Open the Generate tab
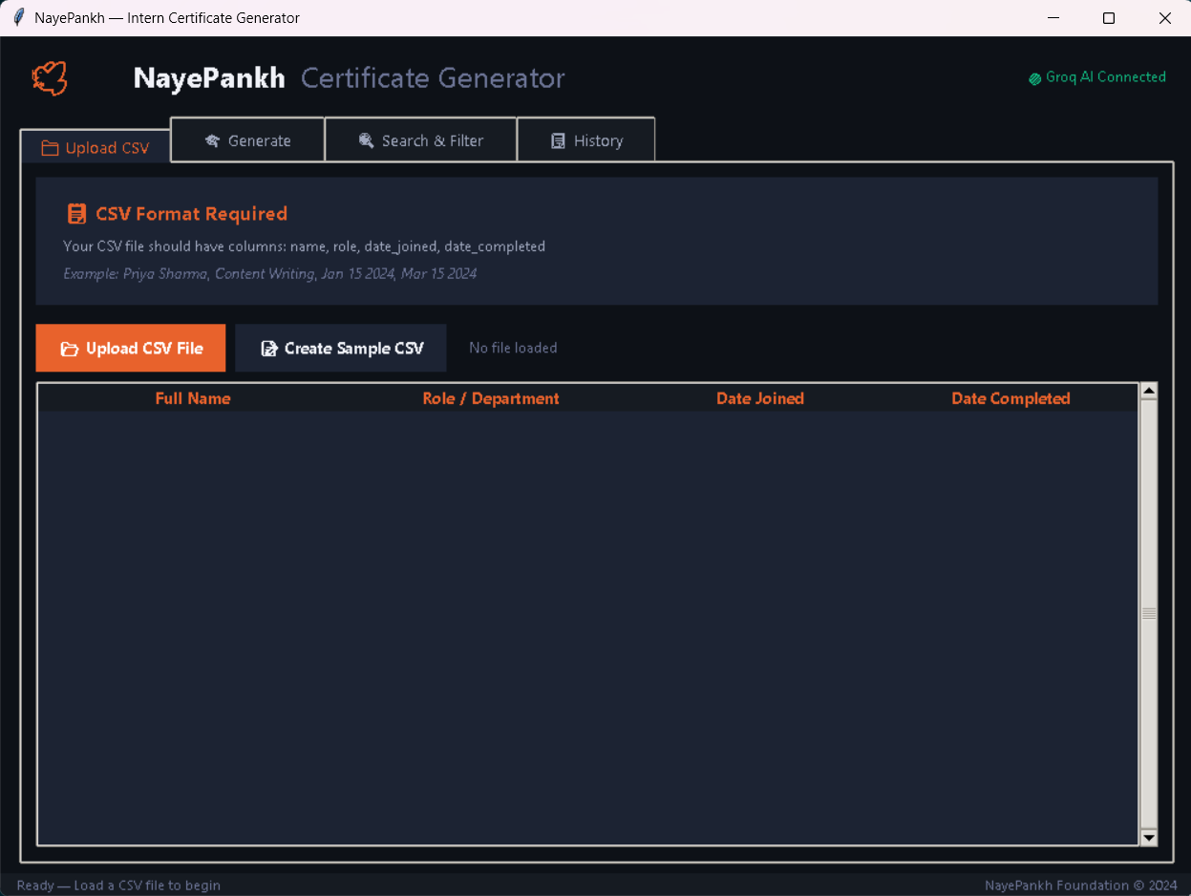Image resolution: width=1191 pixels, height=896 pixels. (x=247, y=139)
